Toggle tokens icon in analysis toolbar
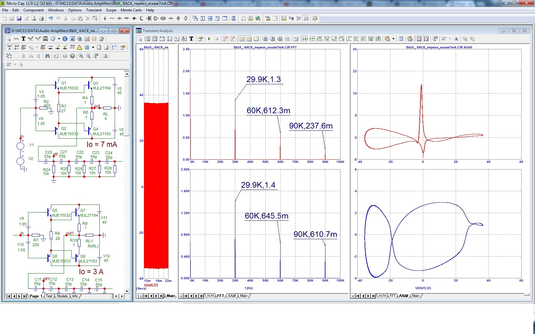535x334 pixels. click(233, 39)
